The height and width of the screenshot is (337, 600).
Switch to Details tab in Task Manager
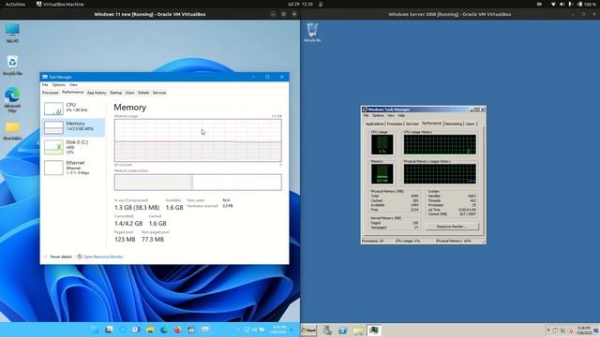pos(143,93)
